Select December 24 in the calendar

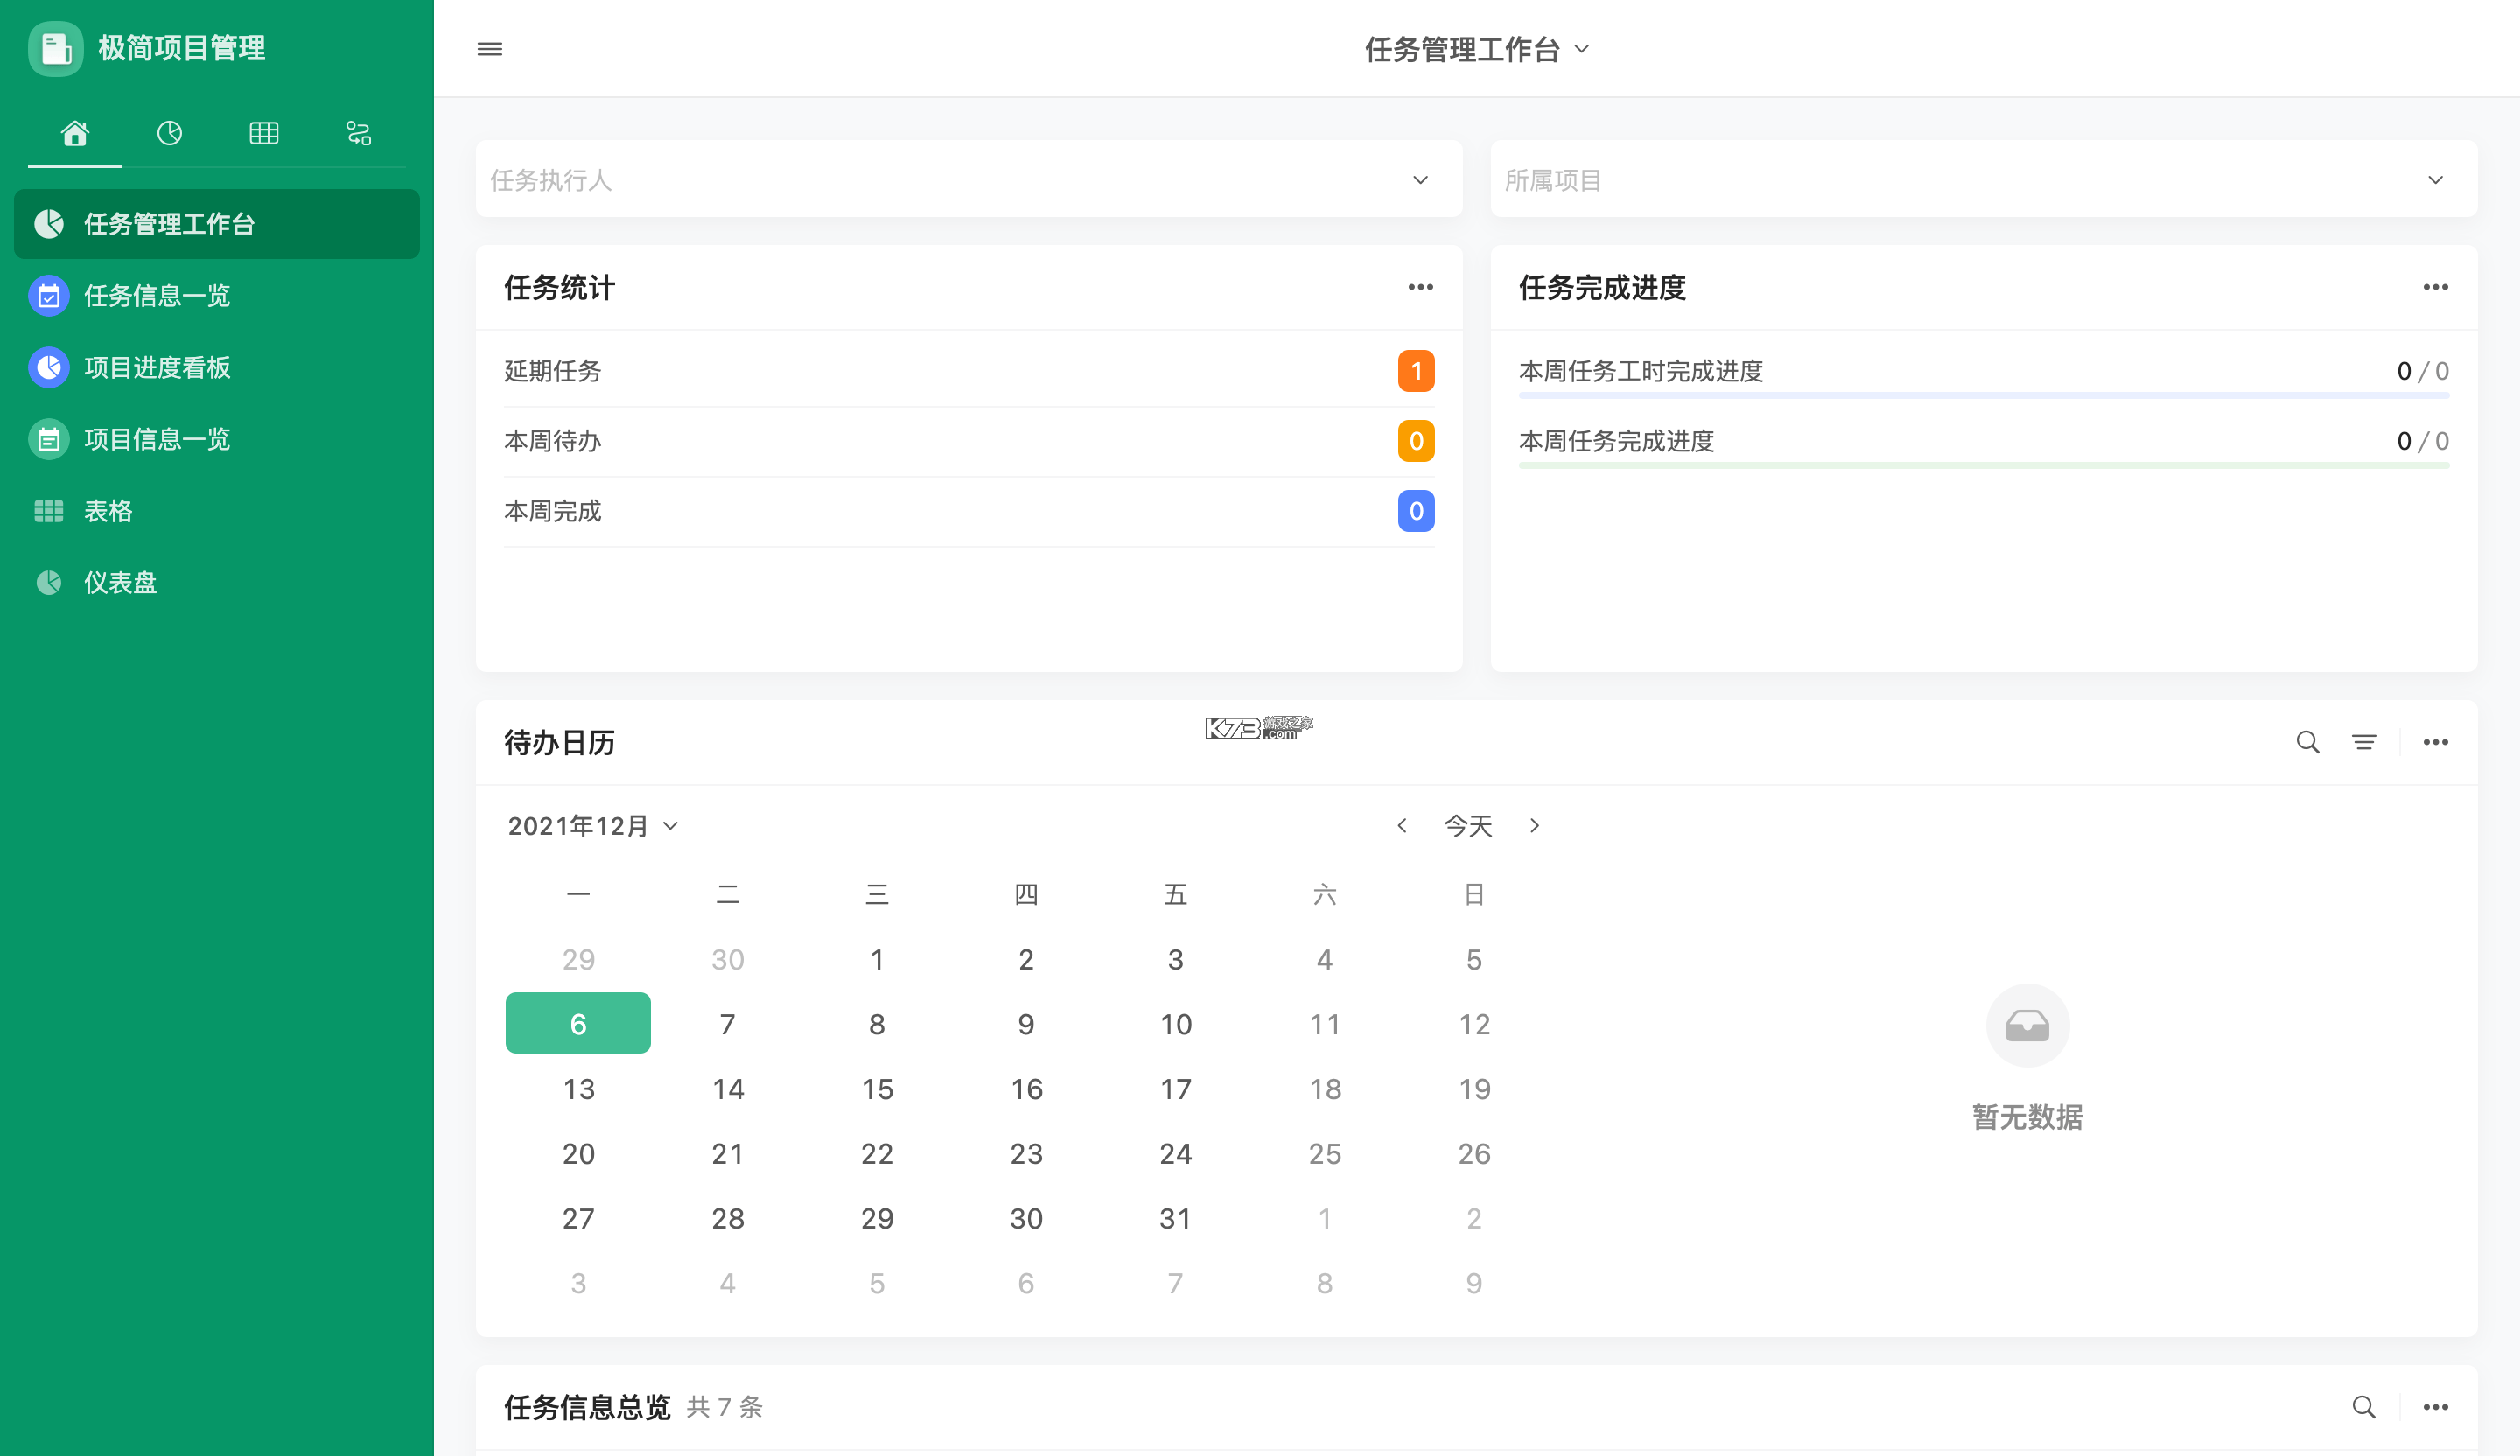1176,1154
